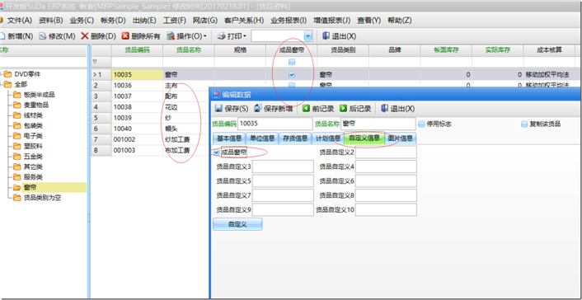Click the filter row funnel icon
Screen dimensions: 582x300
click(95, 62)
